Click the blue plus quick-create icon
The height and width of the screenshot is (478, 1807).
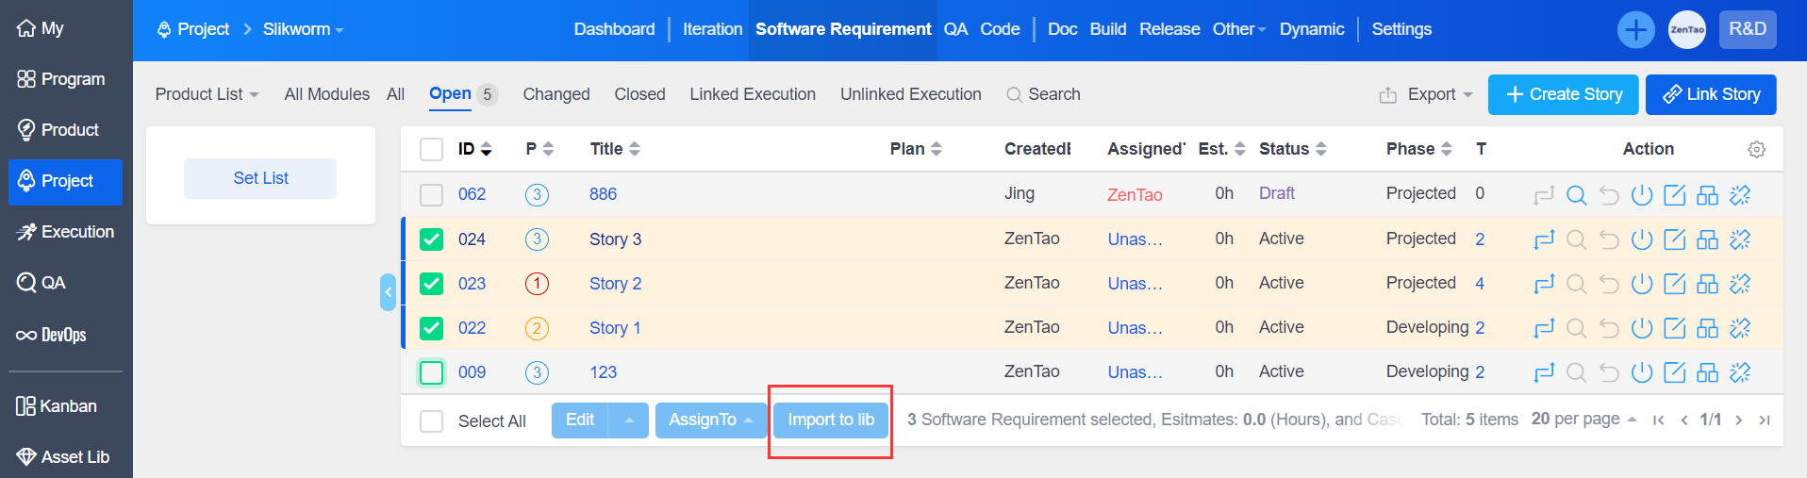(1635, 29)
